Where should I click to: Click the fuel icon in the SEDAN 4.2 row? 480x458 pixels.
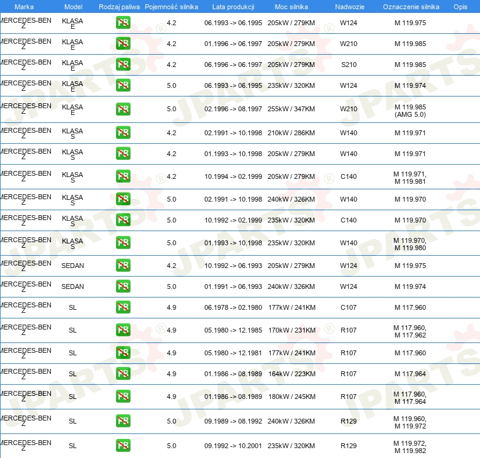[x=123, y=266]
